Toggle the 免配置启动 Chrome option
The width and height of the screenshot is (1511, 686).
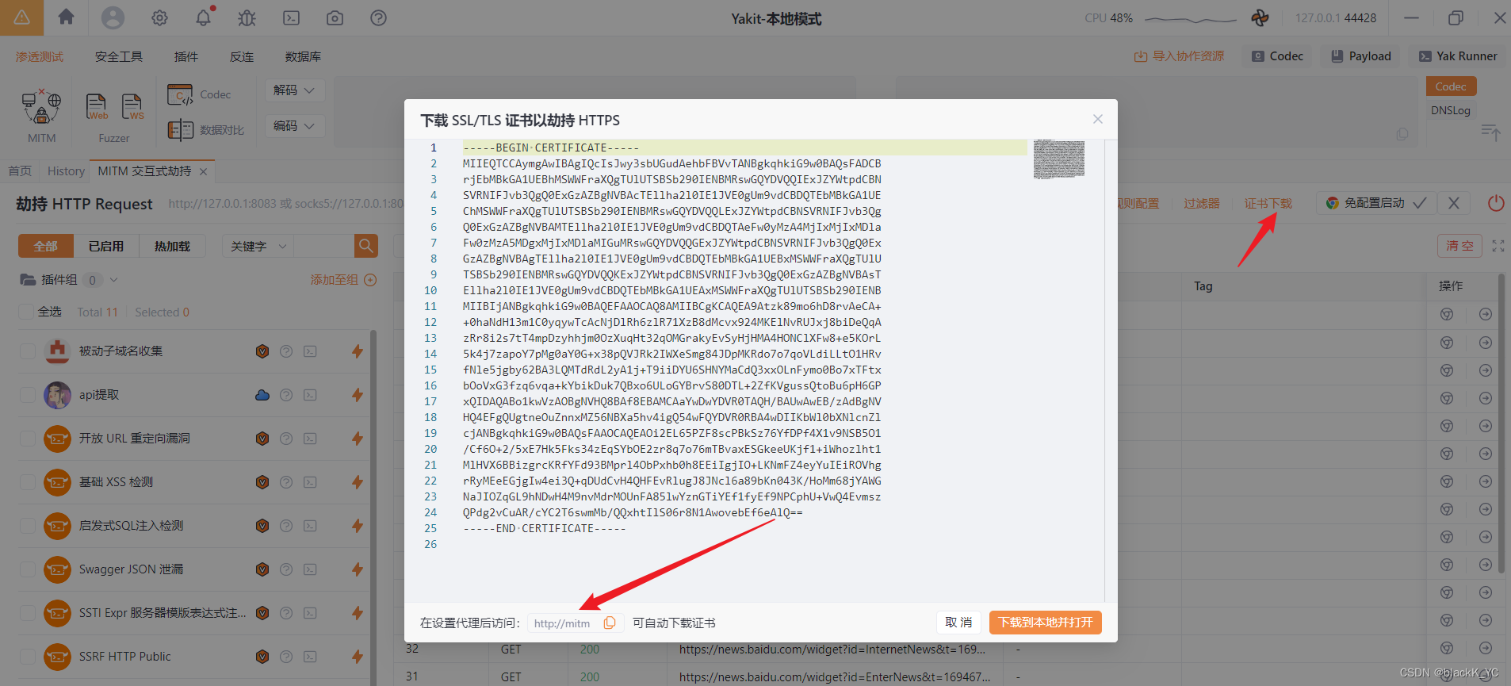click(x=1376, y=203)
